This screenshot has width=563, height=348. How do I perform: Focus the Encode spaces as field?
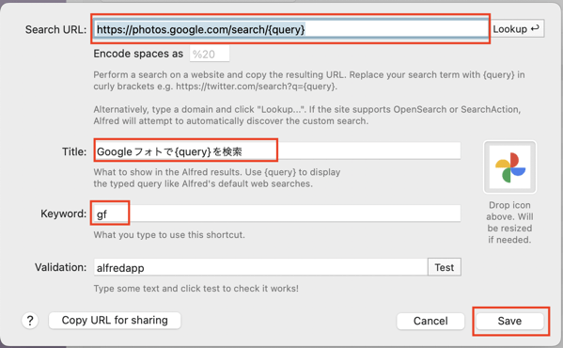210,54
